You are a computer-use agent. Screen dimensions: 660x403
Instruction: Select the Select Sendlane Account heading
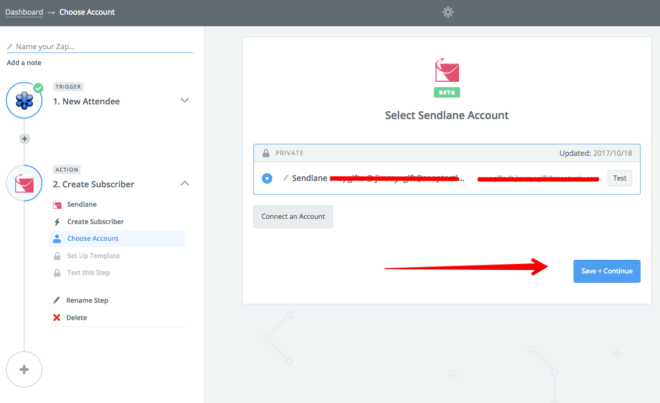coord(447,115)
